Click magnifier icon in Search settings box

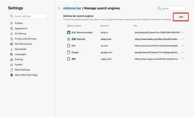(x=12, y=16)
